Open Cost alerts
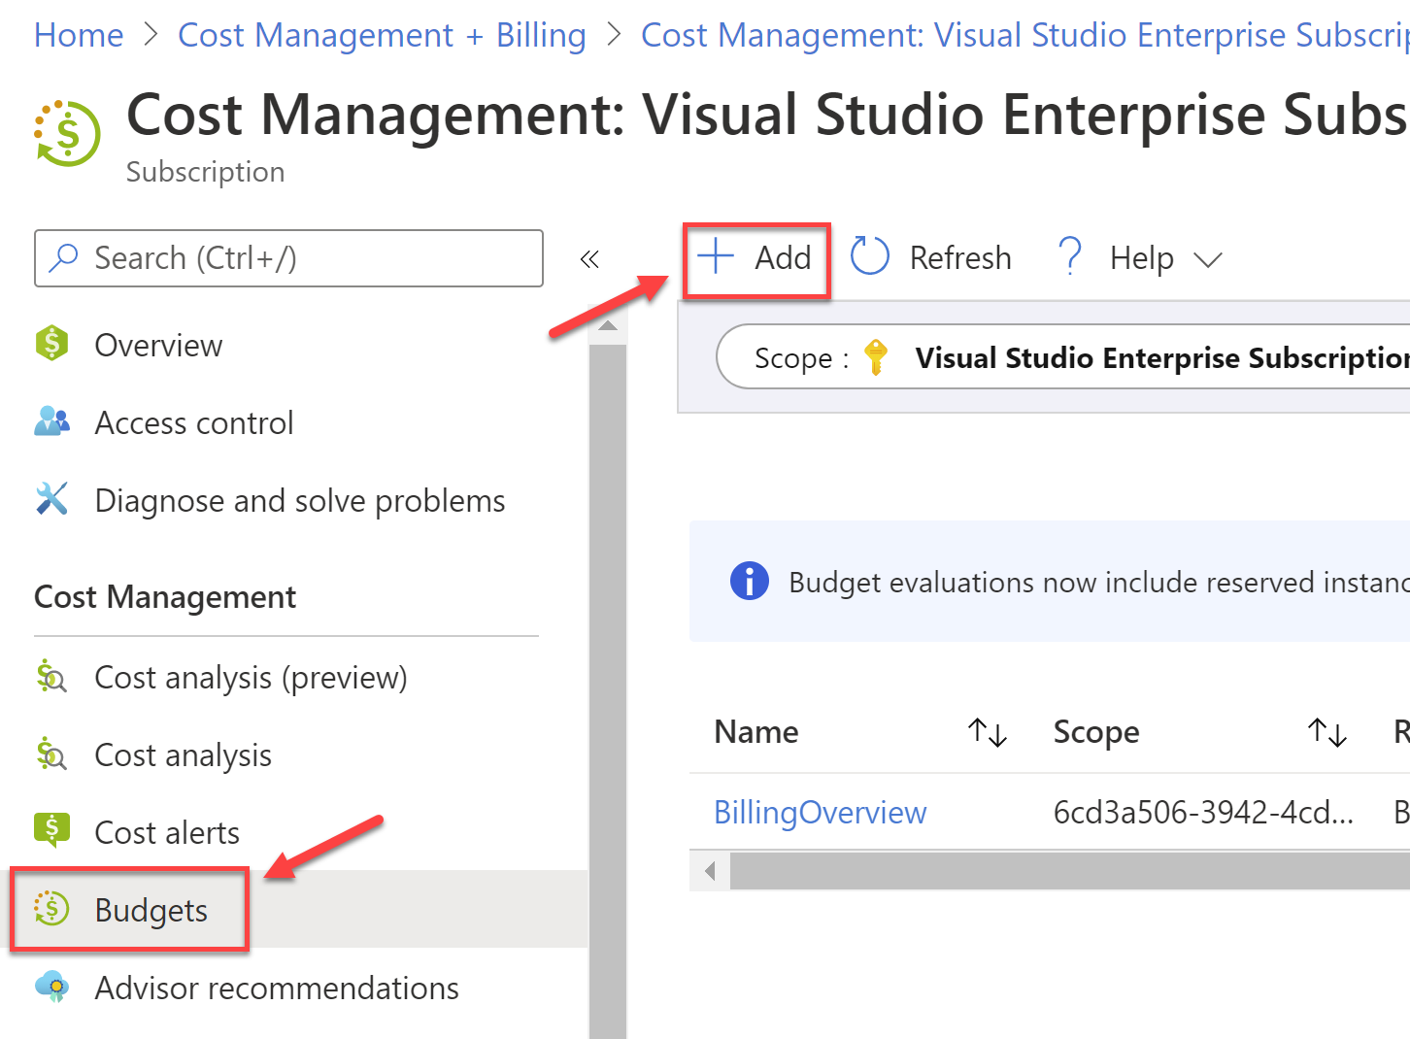This screenshot has height=1039, width=1410. coord(167,832)
